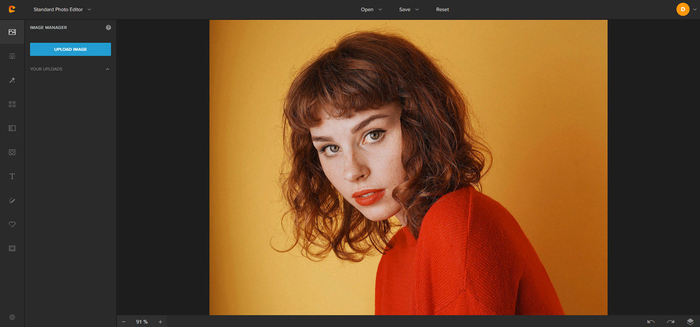This screenshot has width=700, height=327.
Task: Open the frames tool in sidebar
Action: coord(12,248)
